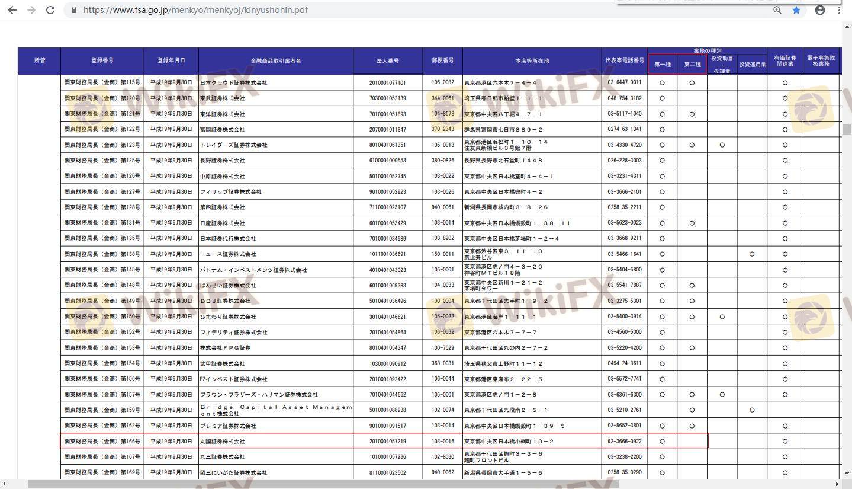This screenshot has height=489, width=852.
Task: Click the vertical scrollbar up arrow
Action: [847, 26]
